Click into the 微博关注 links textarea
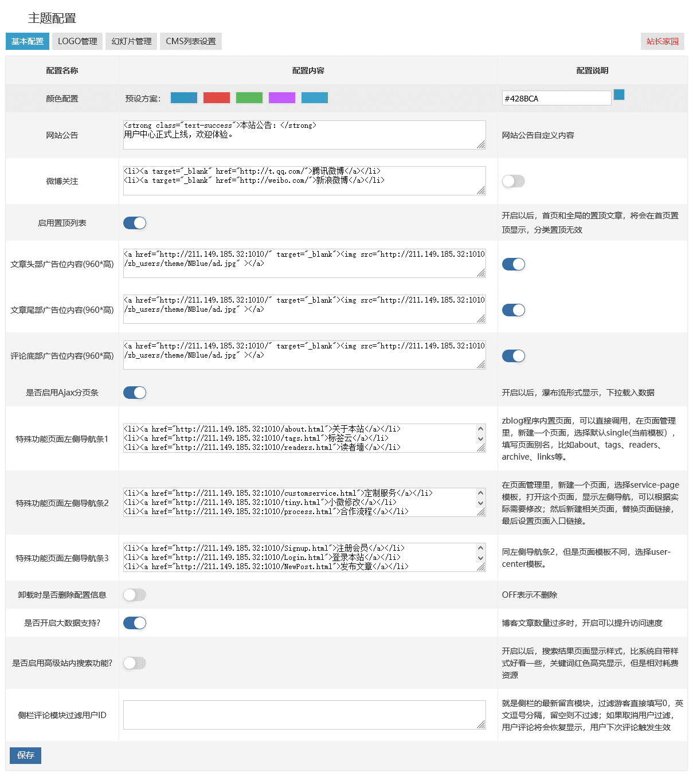This screenshot has width=693, height=784. (304, 181)
